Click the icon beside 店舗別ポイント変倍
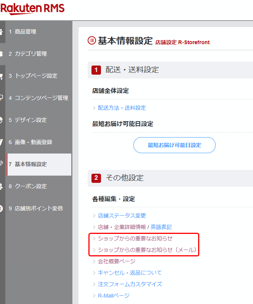 coord(2,208)
